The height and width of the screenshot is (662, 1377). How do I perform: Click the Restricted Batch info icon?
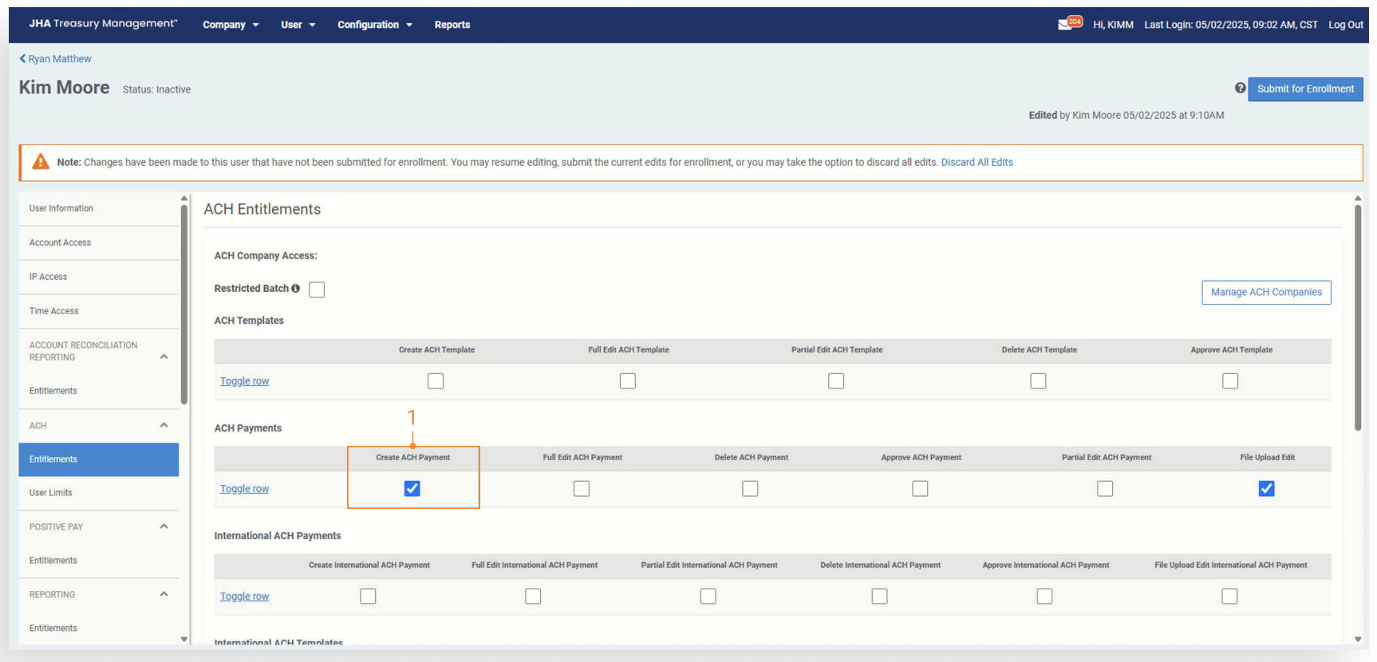pos(296,289)
